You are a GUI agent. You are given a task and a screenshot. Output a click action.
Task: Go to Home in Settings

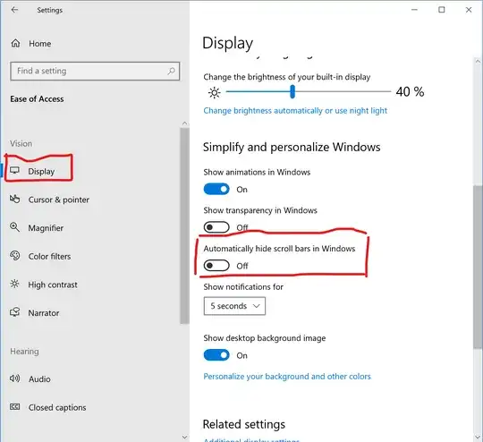coord(40,44)
